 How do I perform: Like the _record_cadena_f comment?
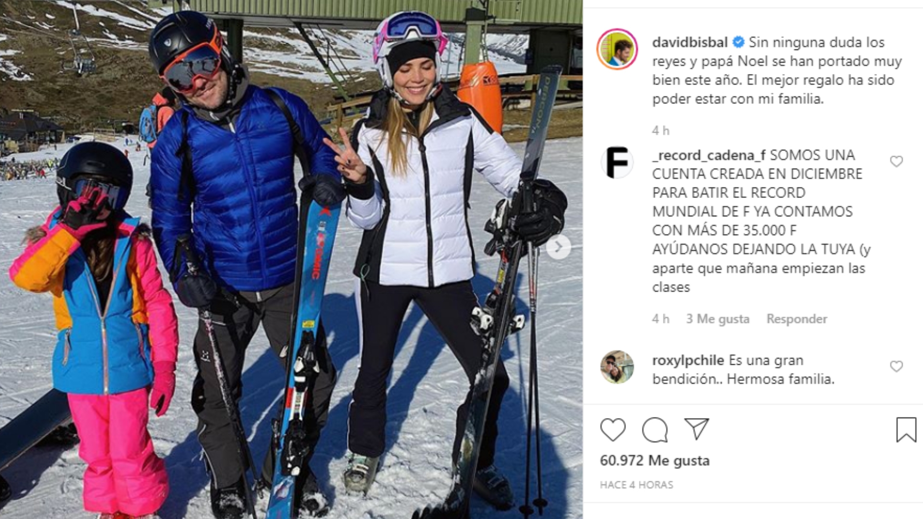(896, 161)
